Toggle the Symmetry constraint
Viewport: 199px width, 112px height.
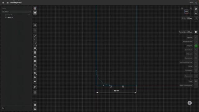coord(196,71)
